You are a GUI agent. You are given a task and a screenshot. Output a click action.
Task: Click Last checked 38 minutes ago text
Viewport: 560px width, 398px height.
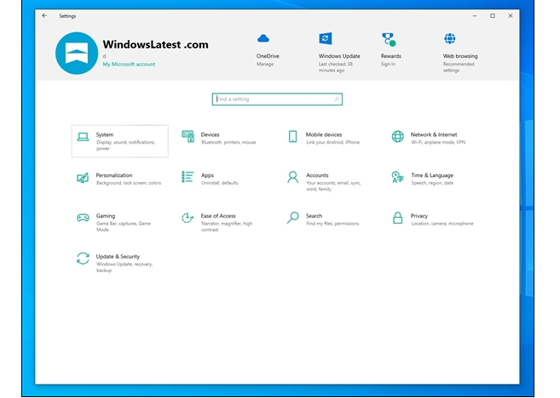[335, 67]
